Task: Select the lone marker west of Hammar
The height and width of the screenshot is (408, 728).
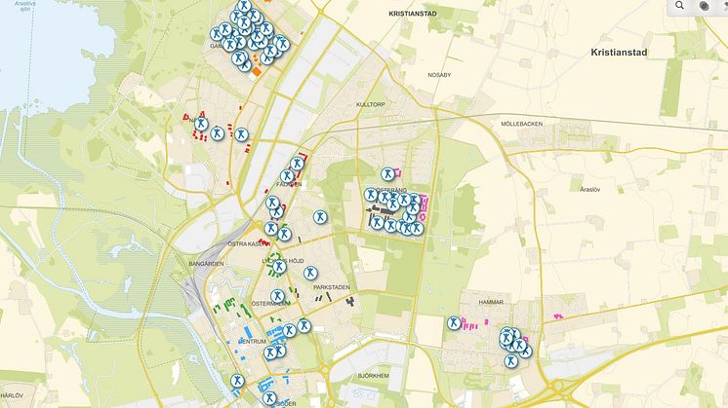Action: click(x=453, y=323)
